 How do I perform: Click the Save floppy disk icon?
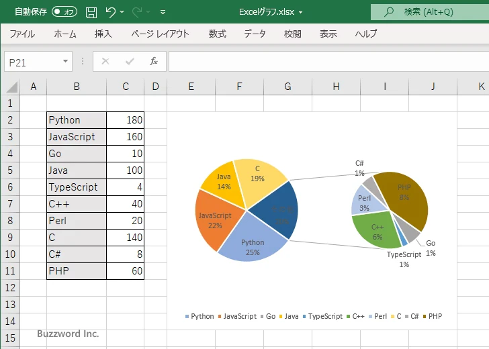(x=91, y=12)
